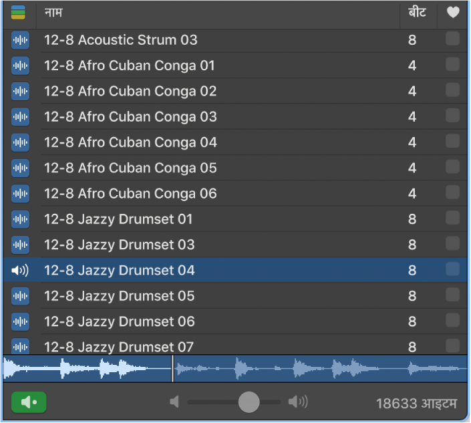Enable favorite checkbox for Jazzy Drumset 05
The height and width of the screenshot is (423, 471).
coord(452,295)
